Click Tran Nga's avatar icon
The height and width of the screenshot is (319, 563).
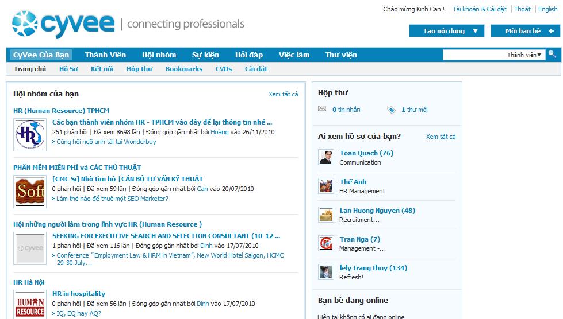pos(326,243)
